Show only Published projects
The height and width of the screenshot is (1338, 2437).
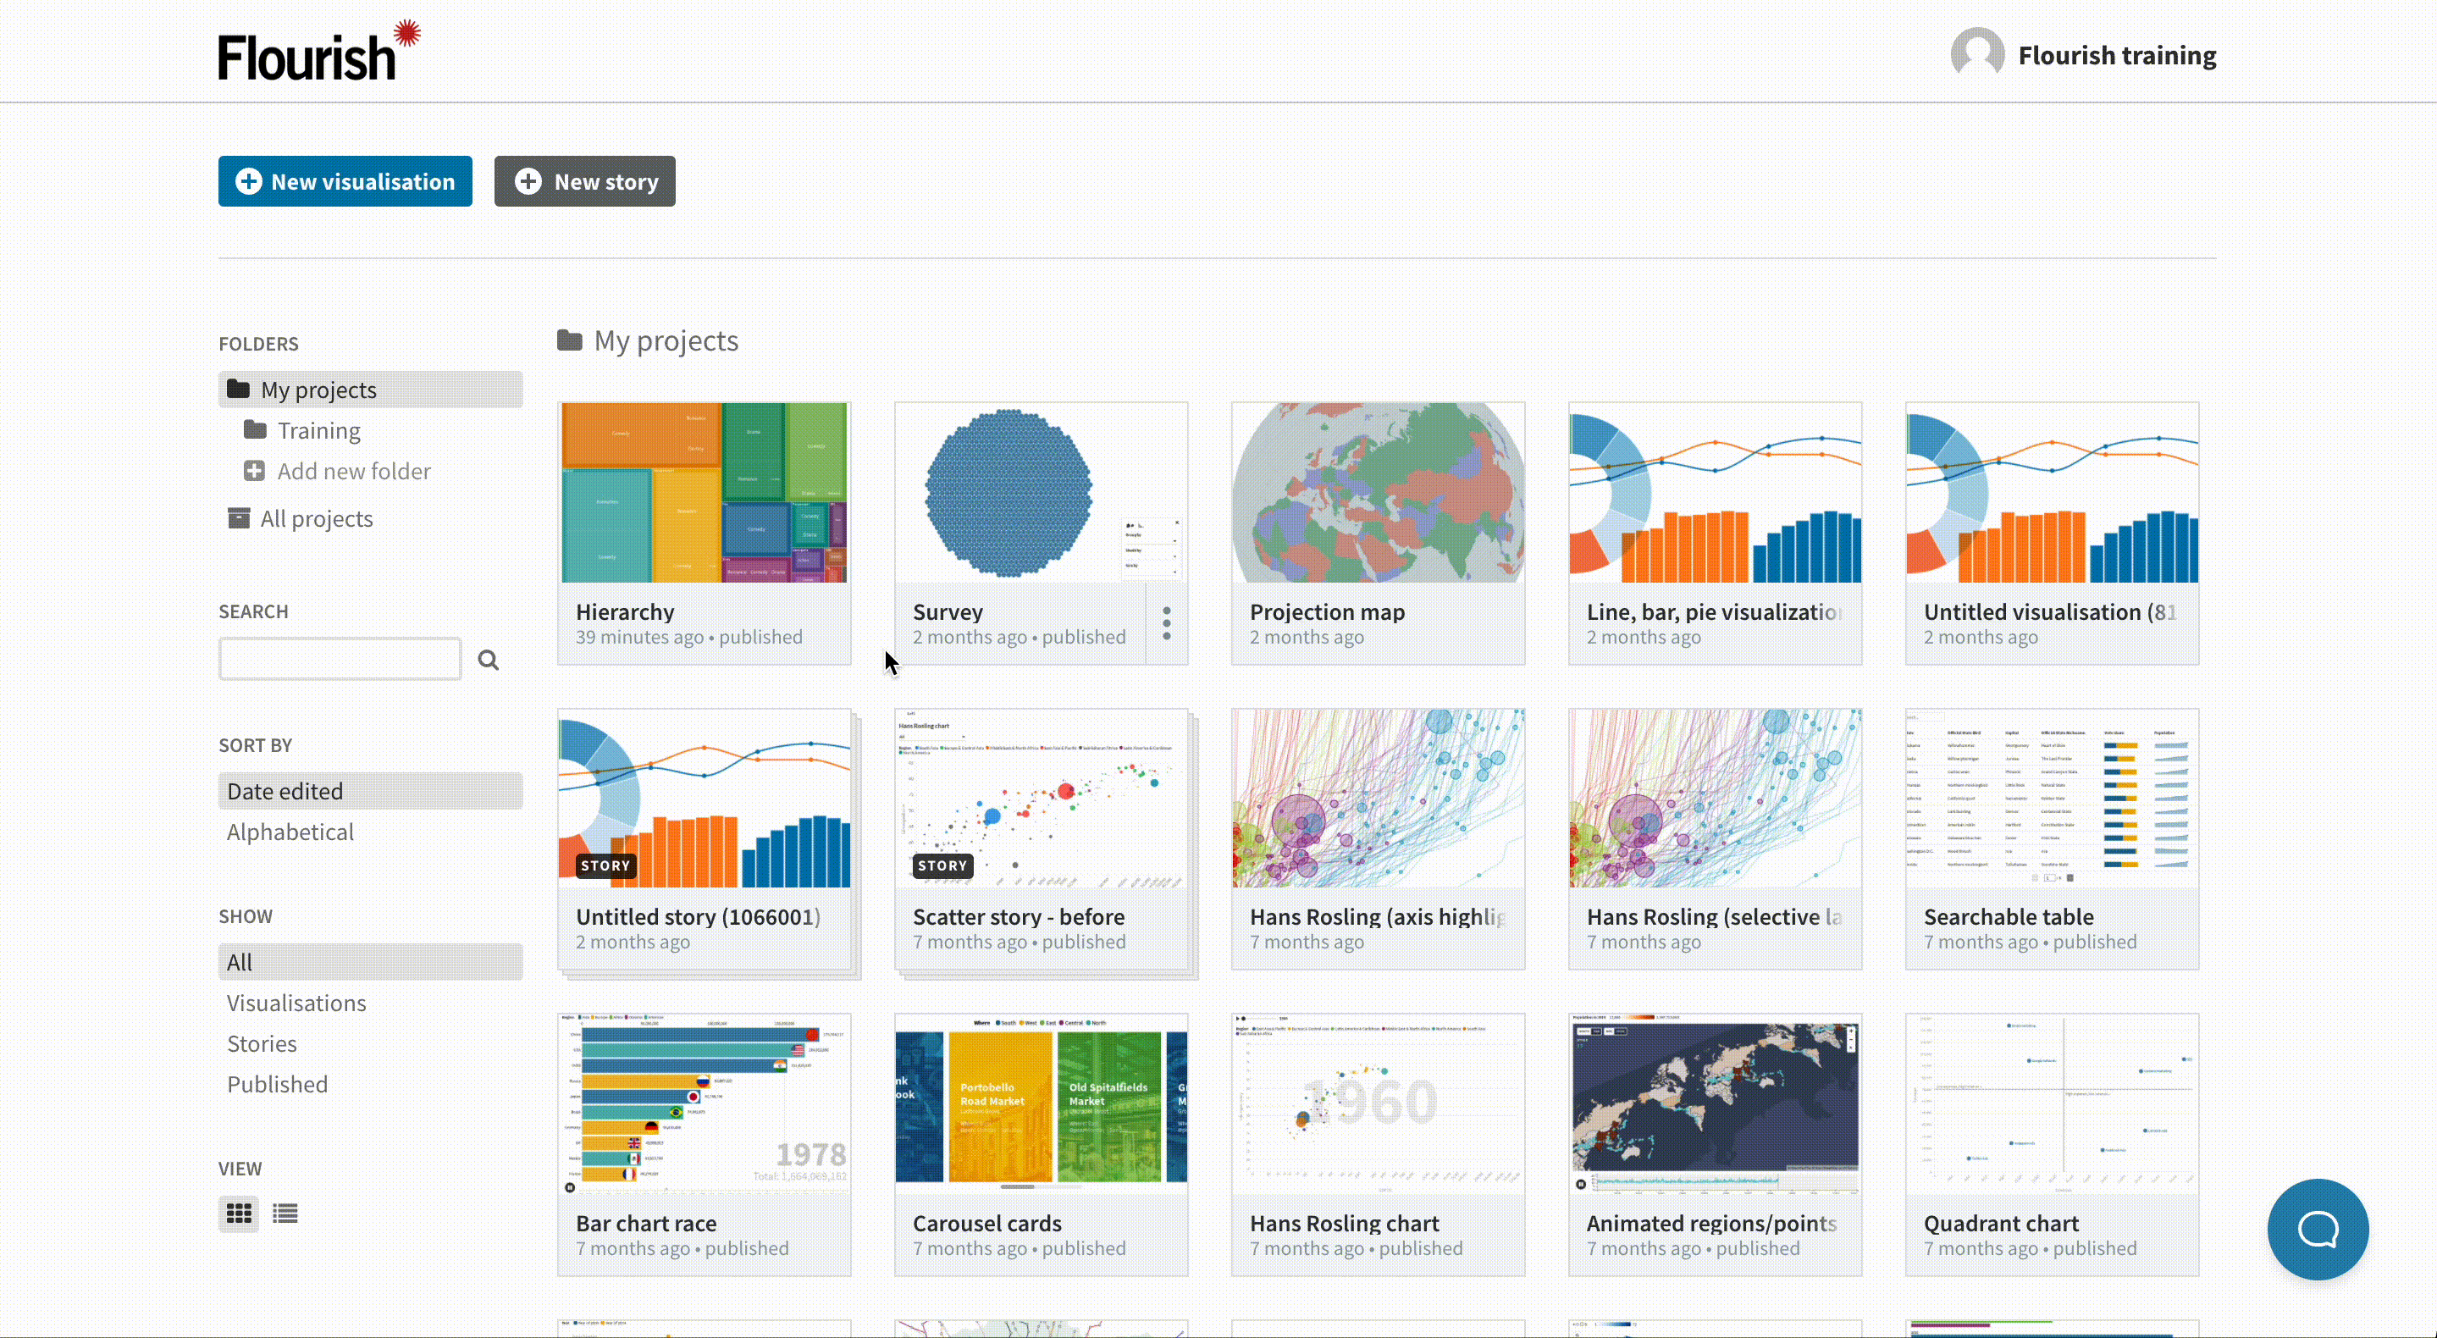click(277, 1085)
